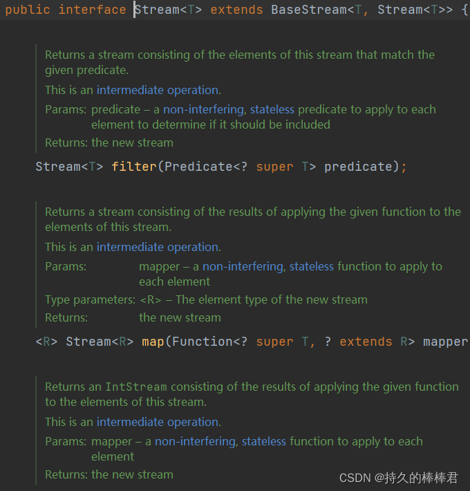Click 'element' continuation line in IntStream params
This screenshot has width=470, height=491.
coord(113,457)
